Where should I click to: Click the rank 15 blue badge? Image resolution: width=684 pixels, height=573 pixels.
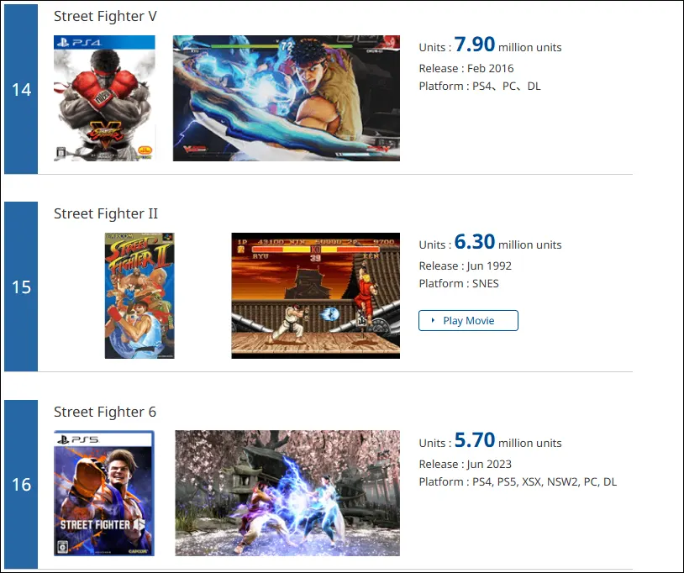click(x=21, y=287)
